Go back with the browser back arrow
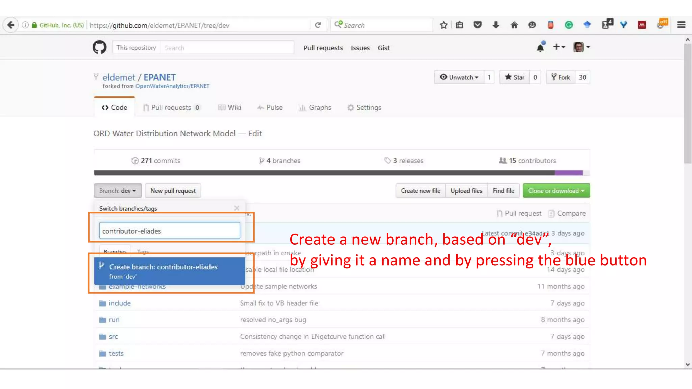Image resolution: width=692 pixels, height=389 pixels. (11, 25)
